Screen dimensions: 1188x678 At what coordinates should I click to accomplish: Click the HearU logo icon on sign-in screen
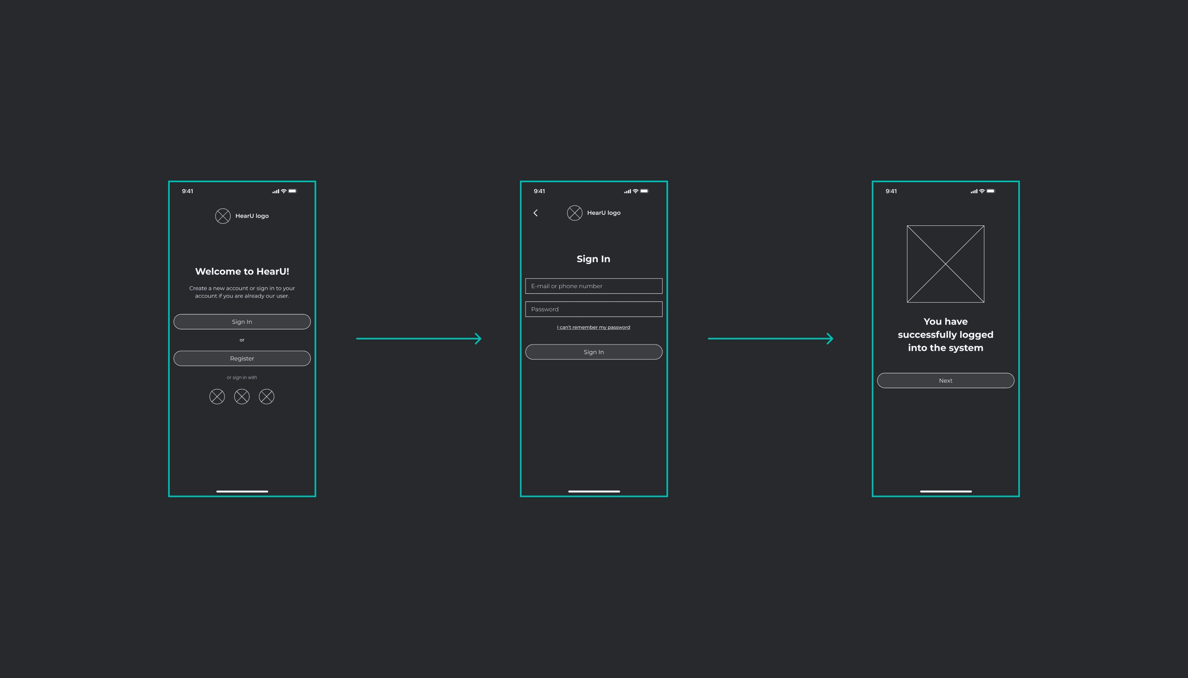[574, 212]
